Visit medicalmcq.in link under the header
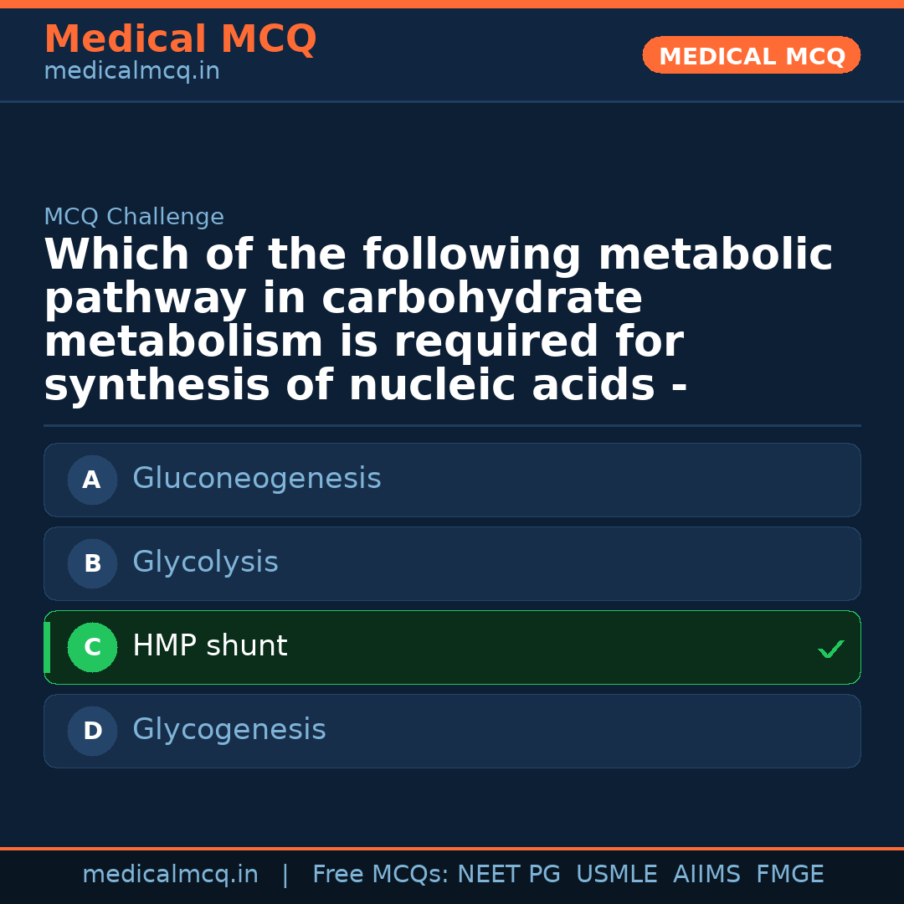This screenshot has width=904, height=904. click(x=131, y=72)
